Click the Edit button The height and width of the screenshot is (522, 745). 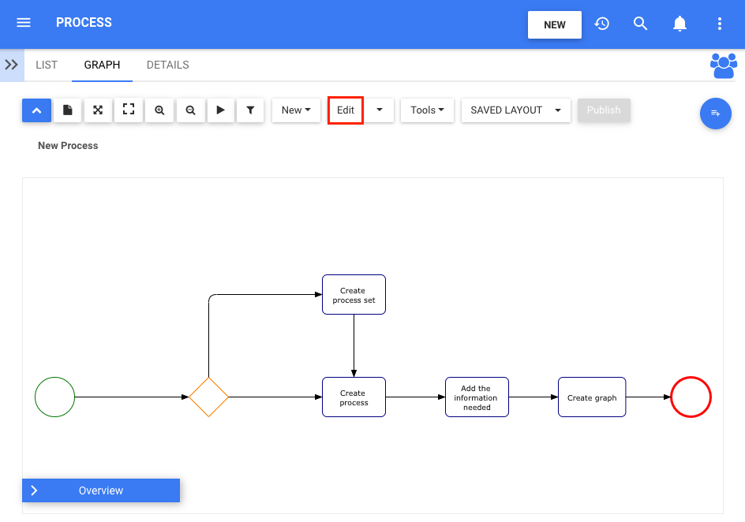(x=346, y=110)
